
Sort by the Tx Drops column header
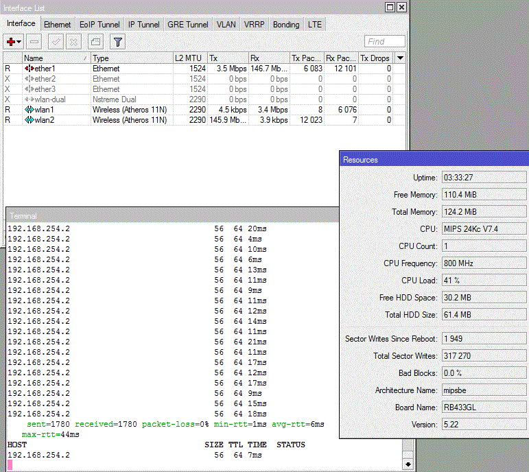pos(375,58)
